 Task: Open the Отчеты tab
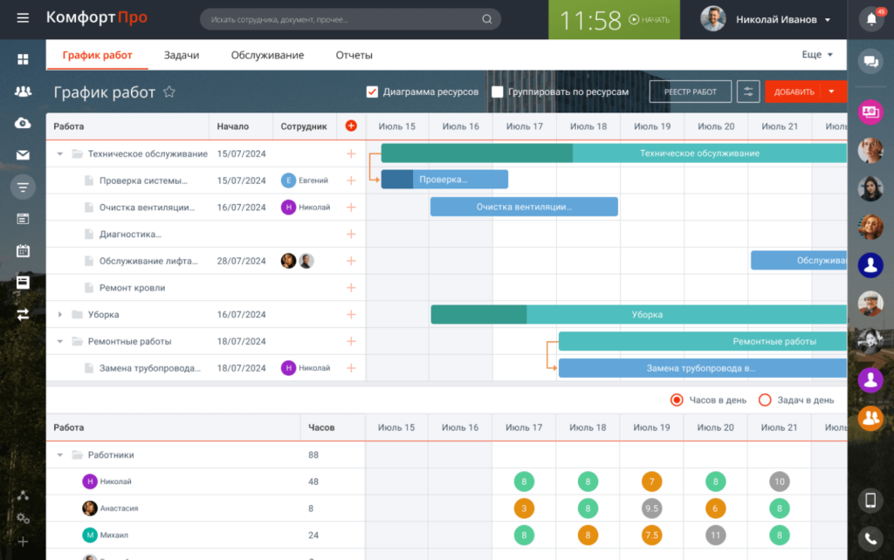354,55
